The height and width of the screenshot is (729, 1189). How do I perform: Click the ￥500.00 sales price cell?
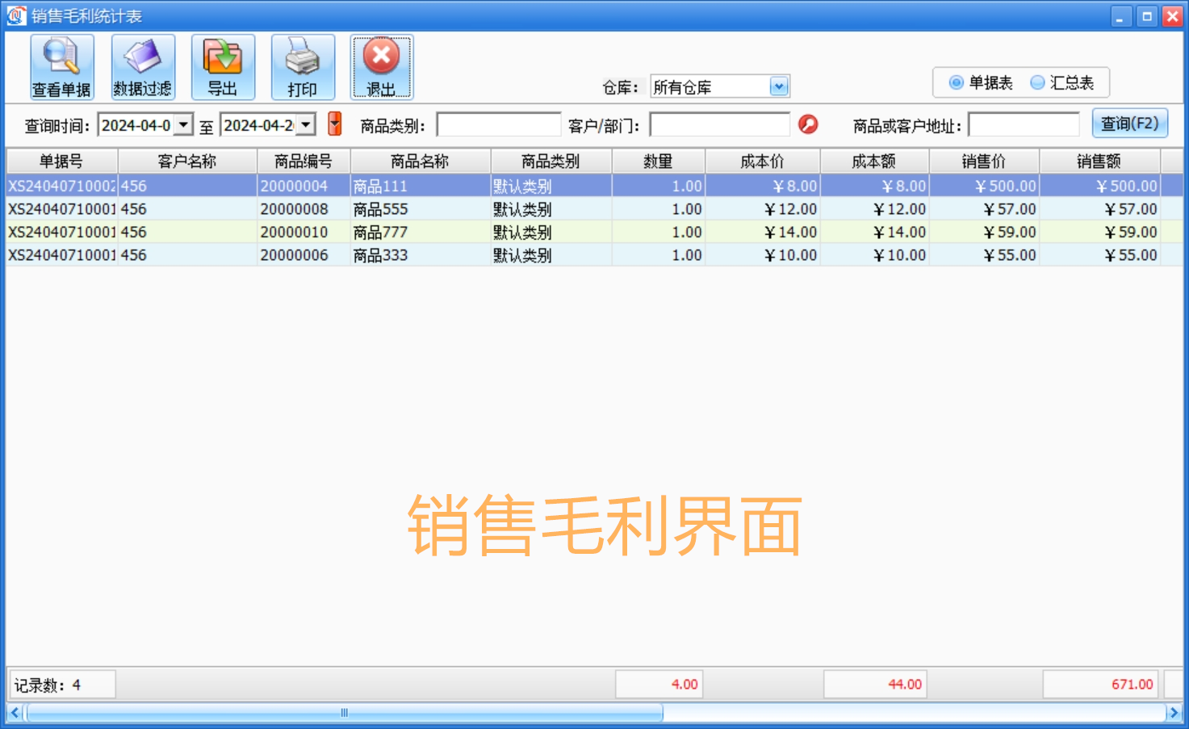click(984, 186)
